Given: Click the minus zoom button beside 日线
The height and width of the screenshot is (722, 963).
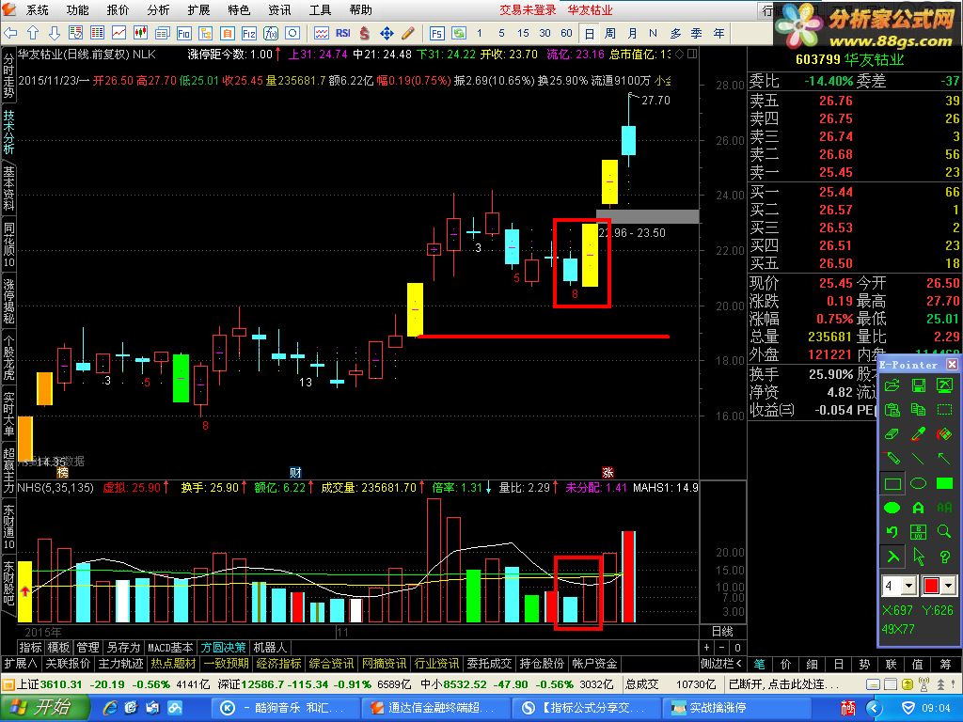Looking at the screenshot, I should pyautogui.click(x=722, y=647).
